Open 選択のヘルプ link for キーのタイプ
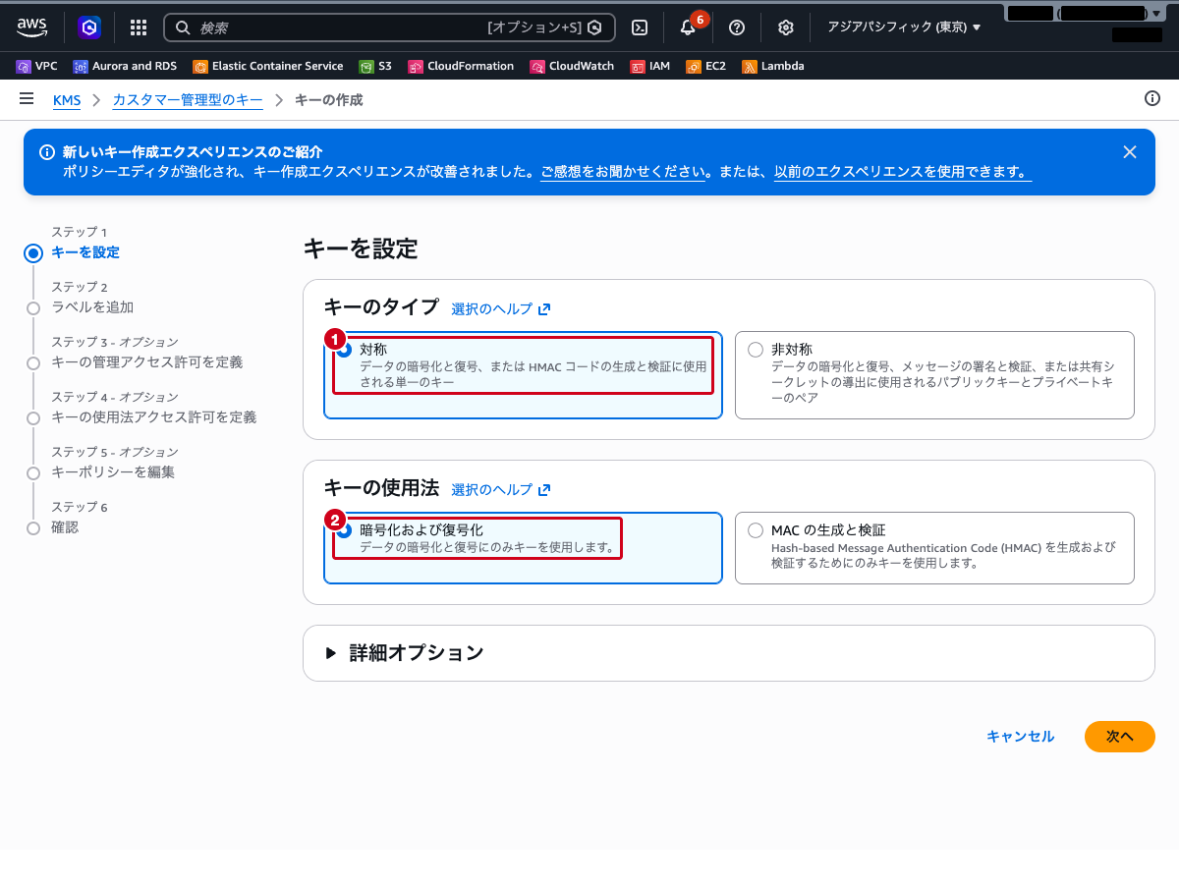 (501, 309)
